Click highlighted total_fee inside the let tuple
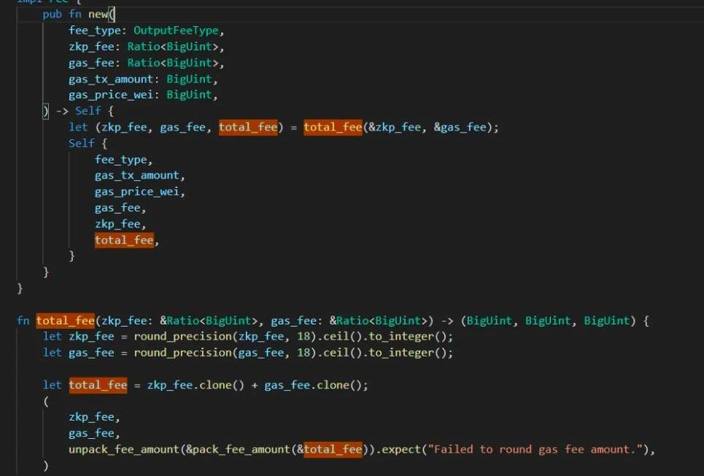Viewport: 704px width, 476px height. point(248,127)
